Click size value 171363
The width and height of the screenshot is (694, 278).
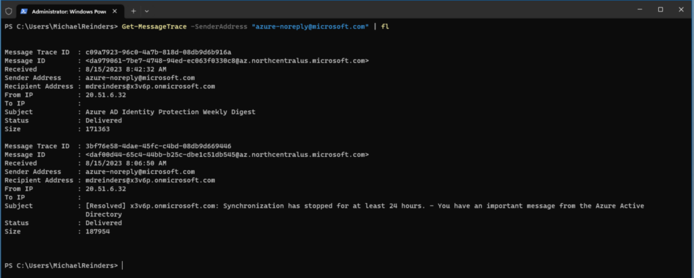pos(98,129)
